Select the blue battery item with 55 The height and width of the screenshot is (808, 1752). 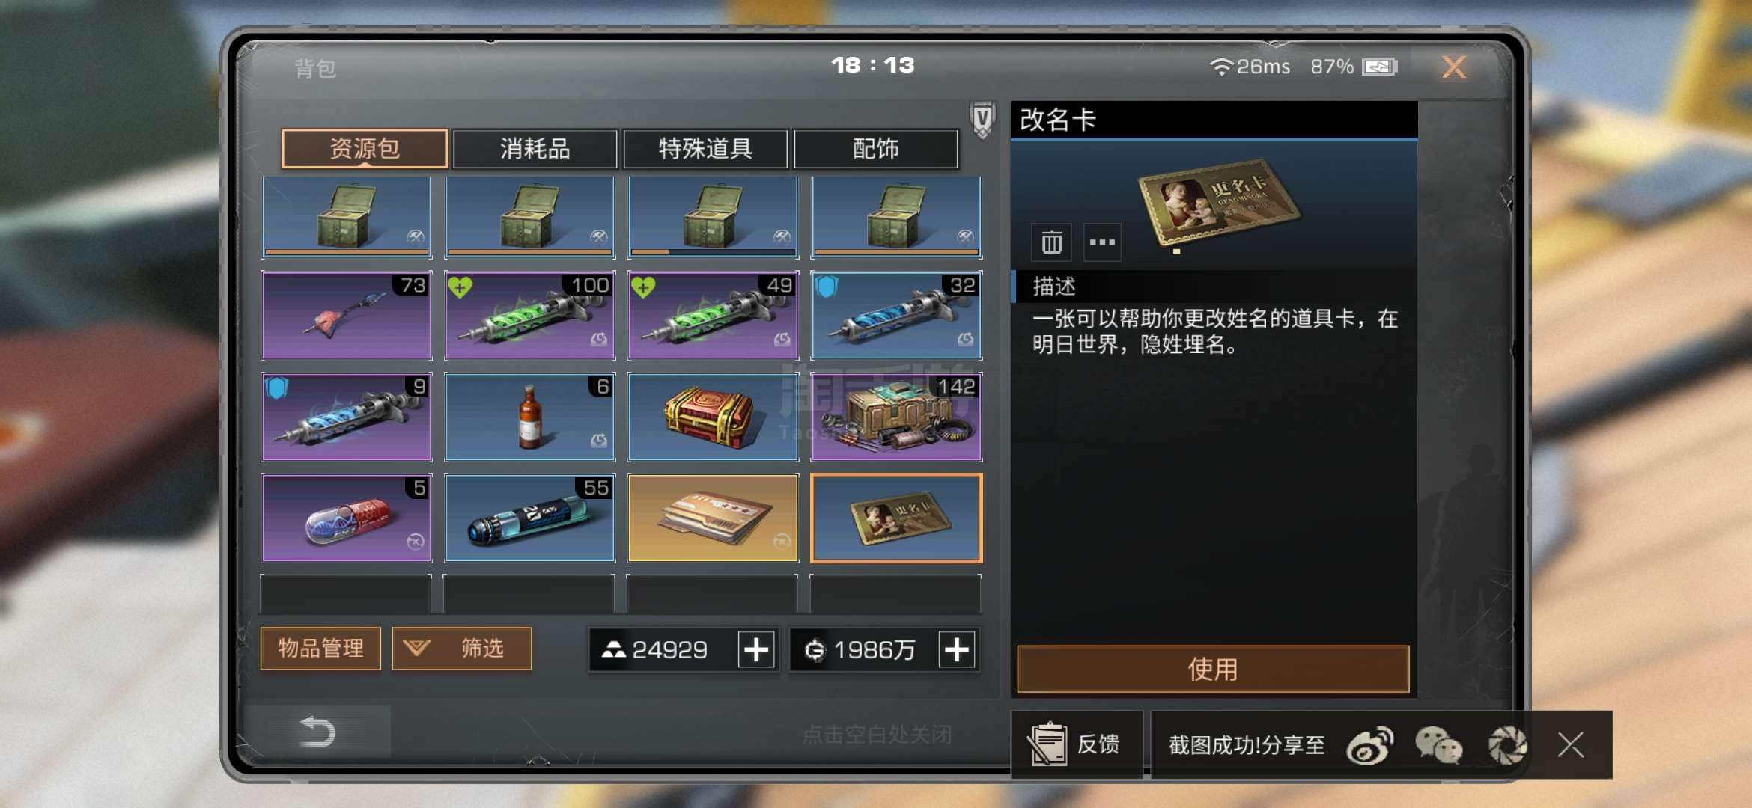(x=530, y=518)
